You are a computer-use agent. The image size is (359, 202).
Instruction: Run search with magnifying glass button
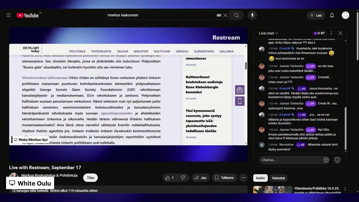pos(236,15)
